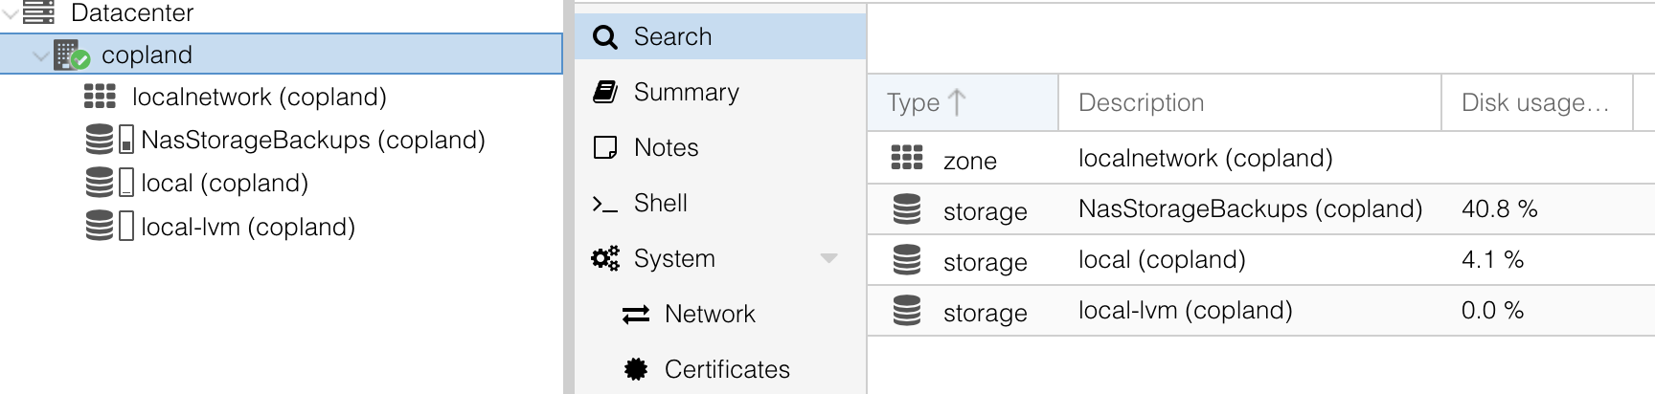Select the local (copland) storage table row
The width and height of the screenshot is (1655, 394).
point(1162,260)
